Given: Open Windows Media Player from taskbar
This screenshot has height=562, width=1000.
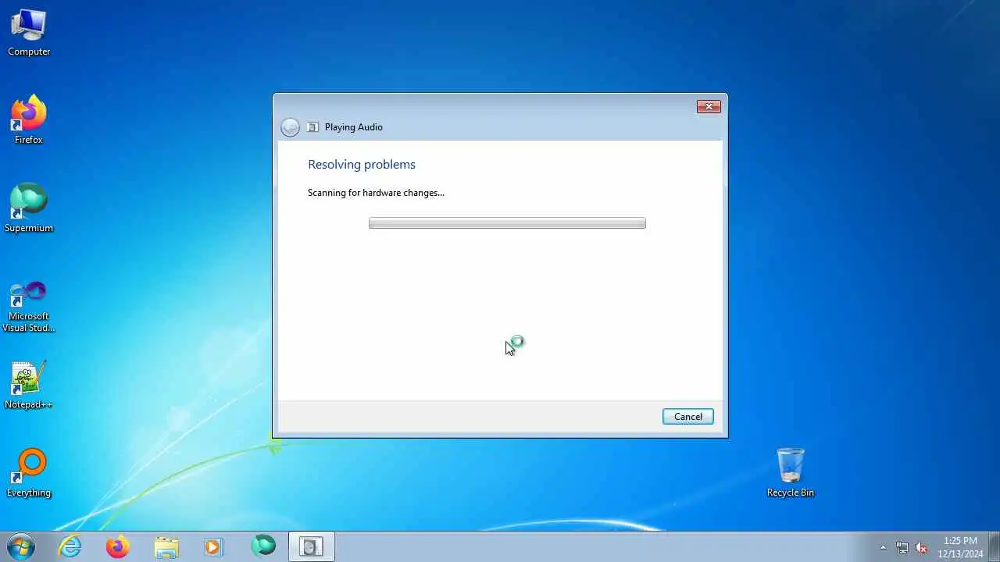Looking at the screenshot, I should (x=214, y=546).
